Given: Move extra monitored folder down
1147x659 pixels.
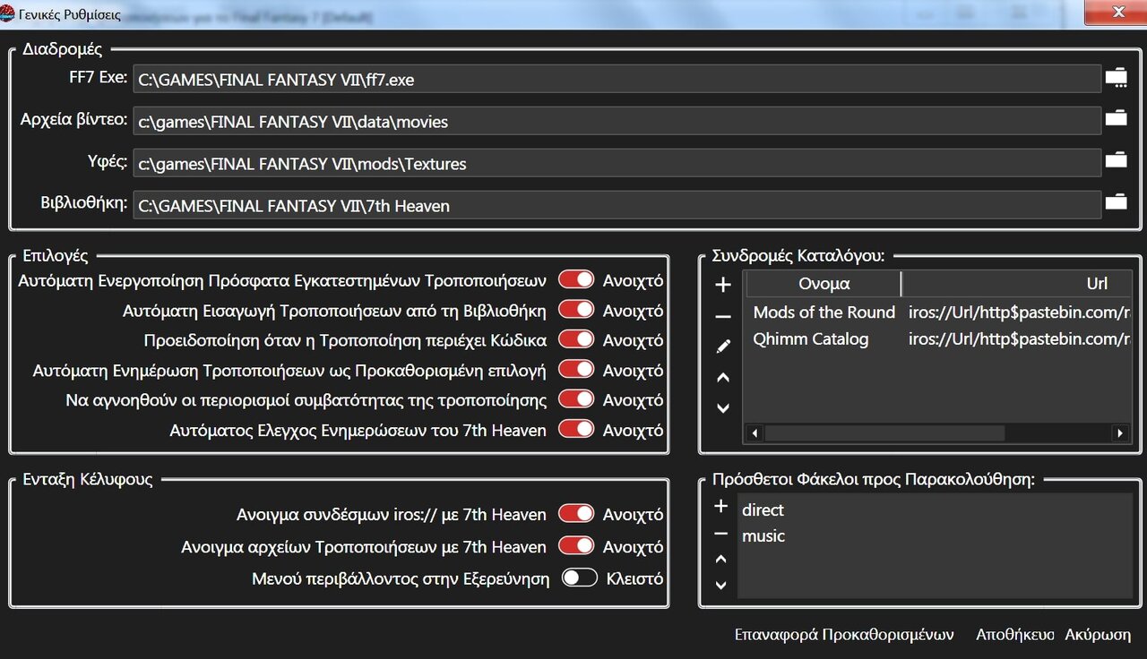Looking at the screenshot, I should coord(720,586).
